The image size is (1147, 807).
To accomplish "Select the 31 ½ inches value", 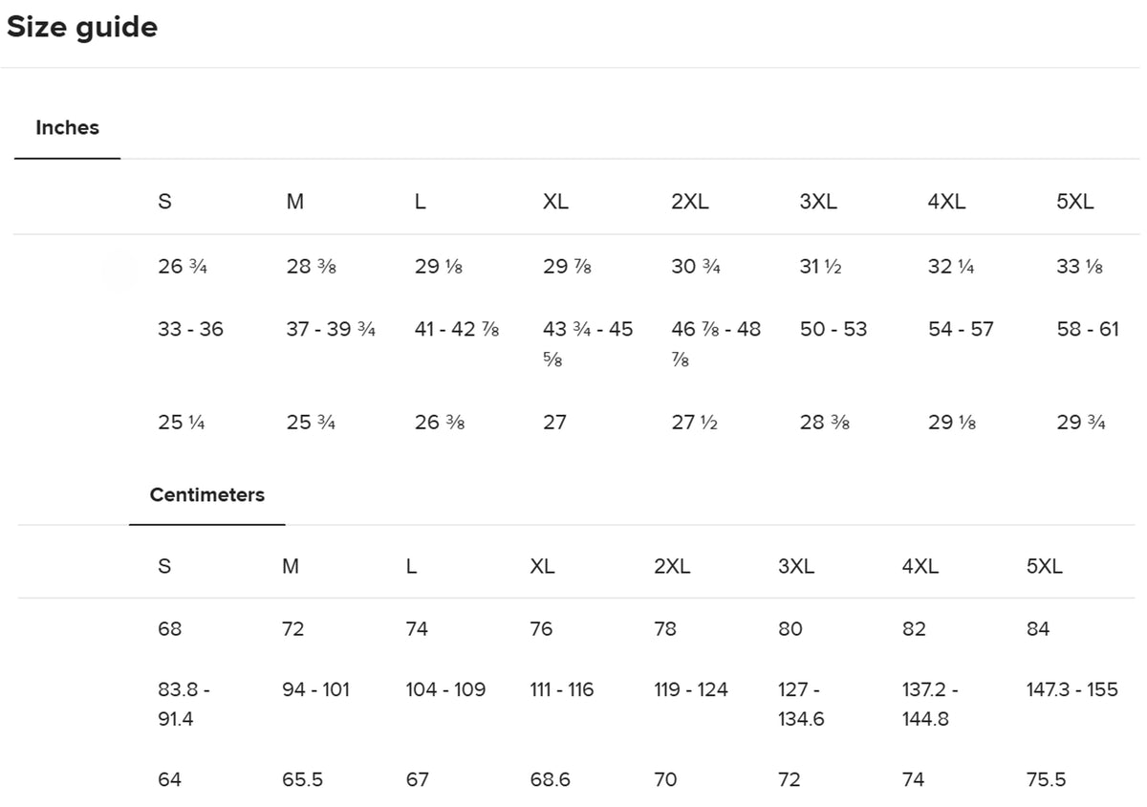I will pyautogui.click(x=820, y=268).
